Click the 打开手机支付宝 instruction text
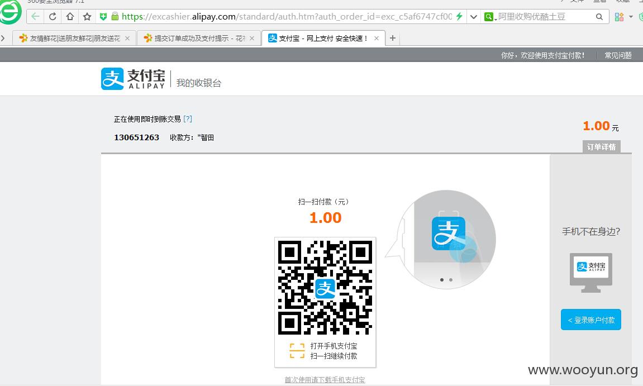This screenshot has height=386, width=643. (334, 346)
